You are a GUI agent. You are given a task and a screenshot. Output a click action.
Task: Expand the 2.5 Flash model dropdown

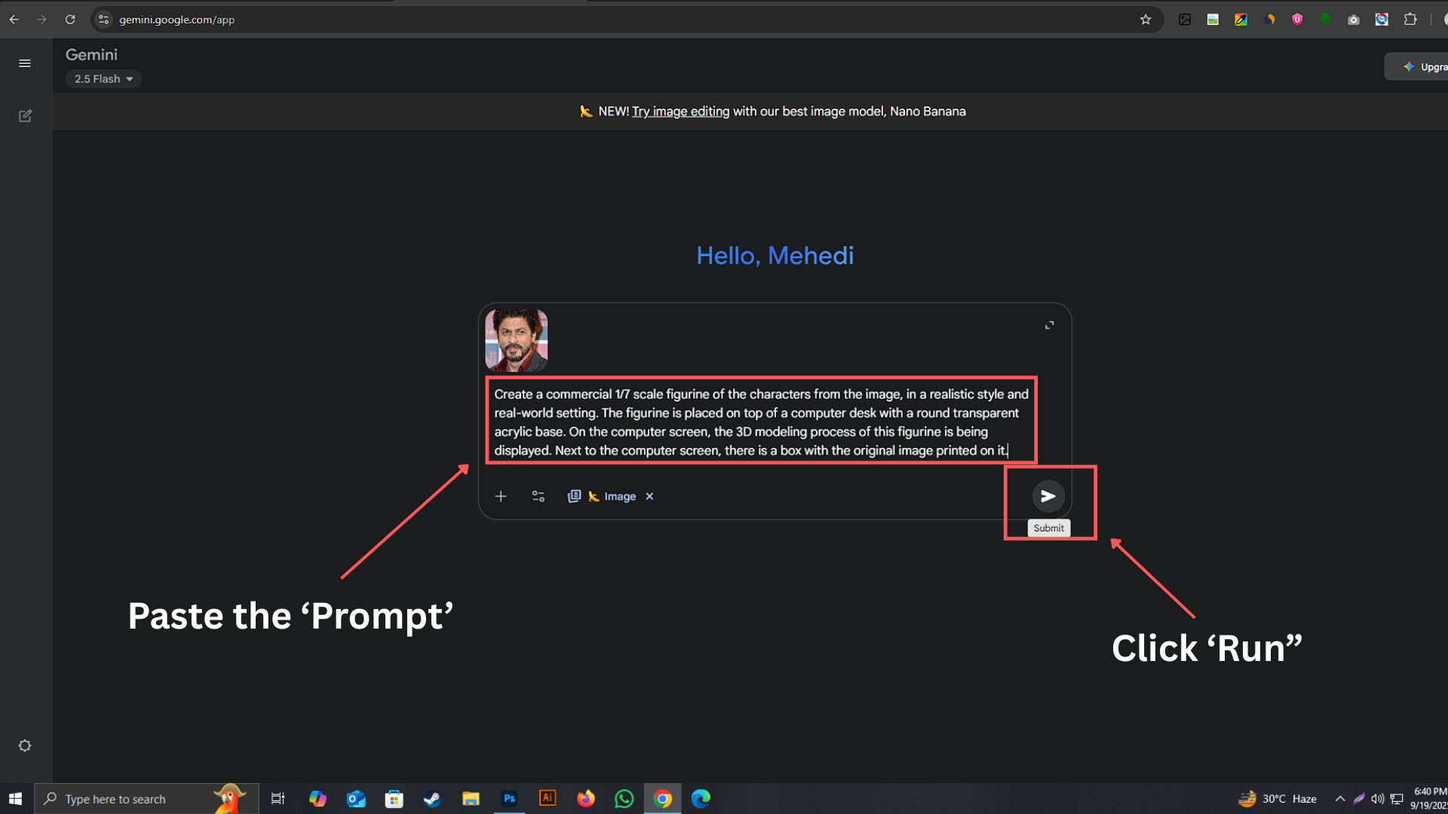[103, 79]
